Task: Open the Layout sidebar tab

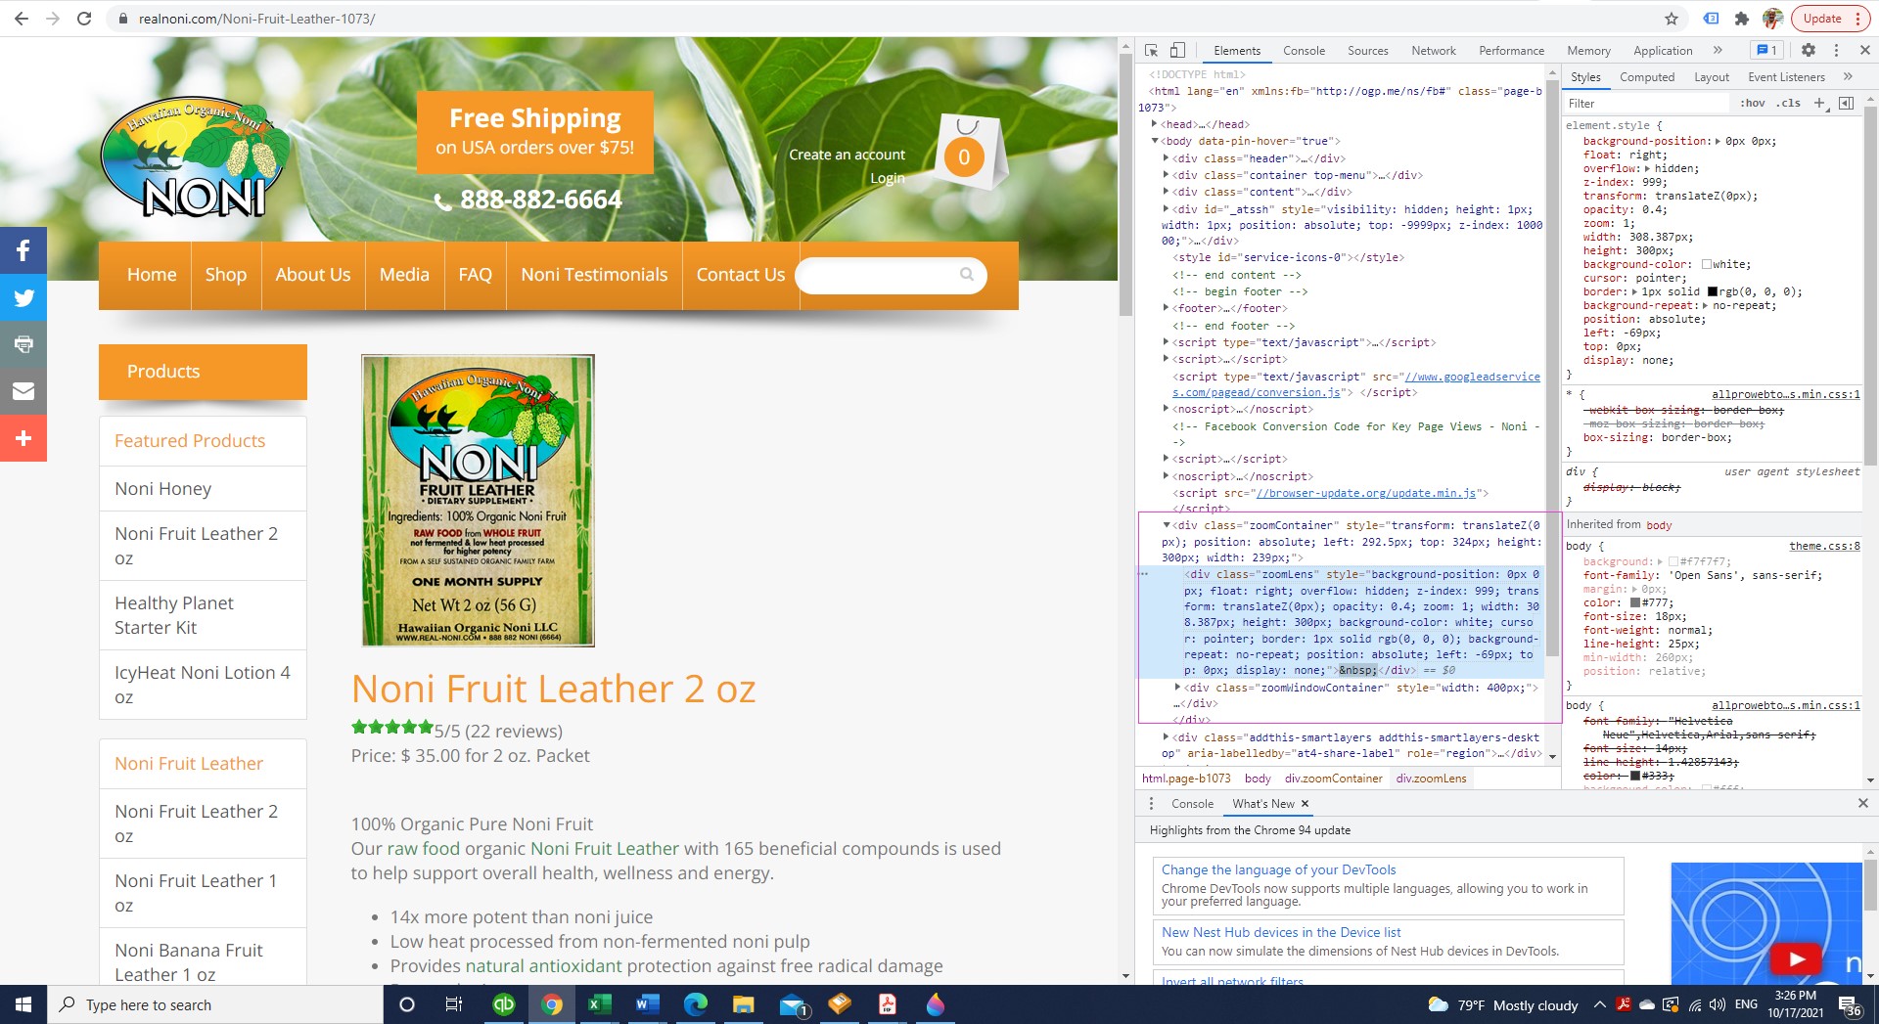Action: (x=1711, y=77)
